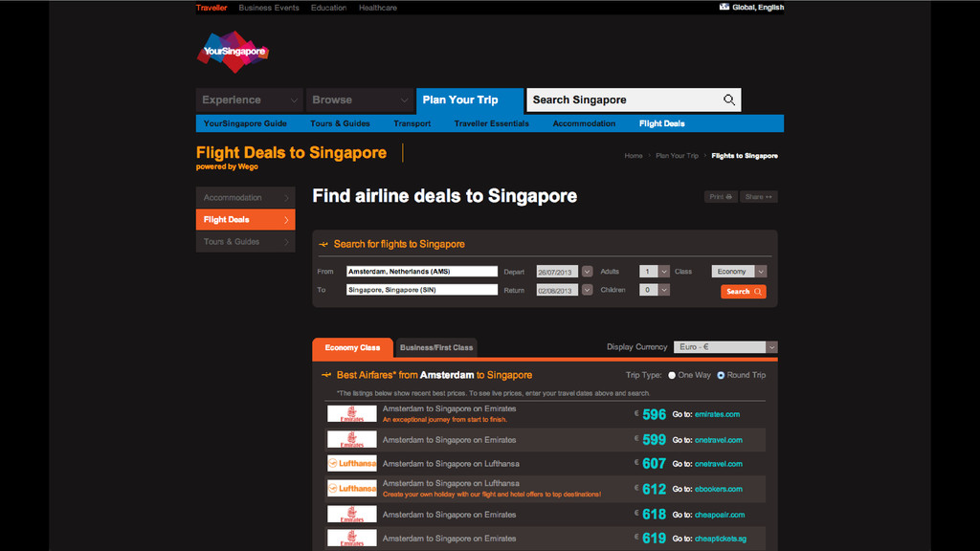Click the orange Search button
Screen dimensions: 980x551
pos(743,292)
